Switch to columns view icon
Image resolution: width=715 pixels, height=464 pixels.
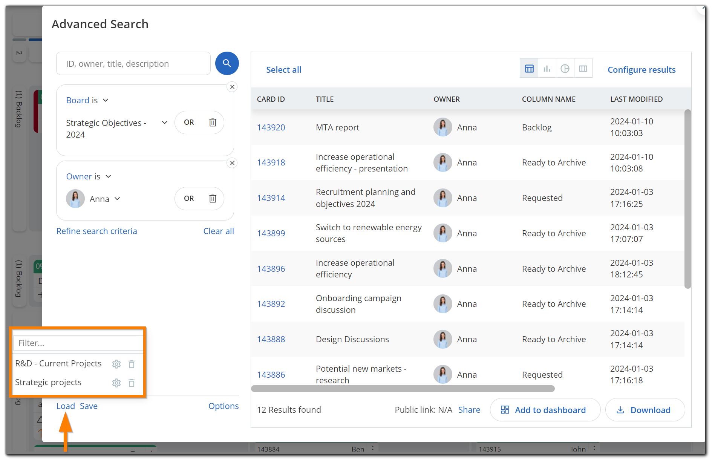pos(583,69)
